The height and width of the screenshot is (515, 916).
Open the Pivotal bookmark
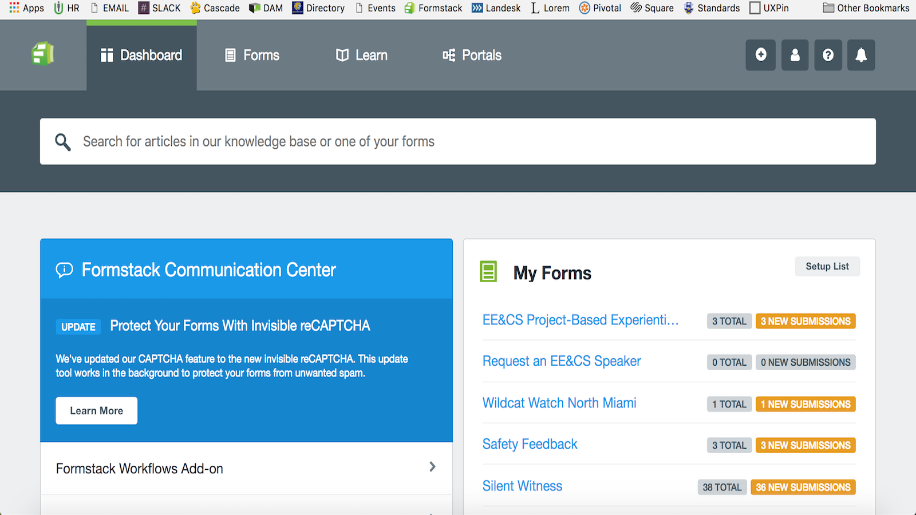(x=600, y=8)
